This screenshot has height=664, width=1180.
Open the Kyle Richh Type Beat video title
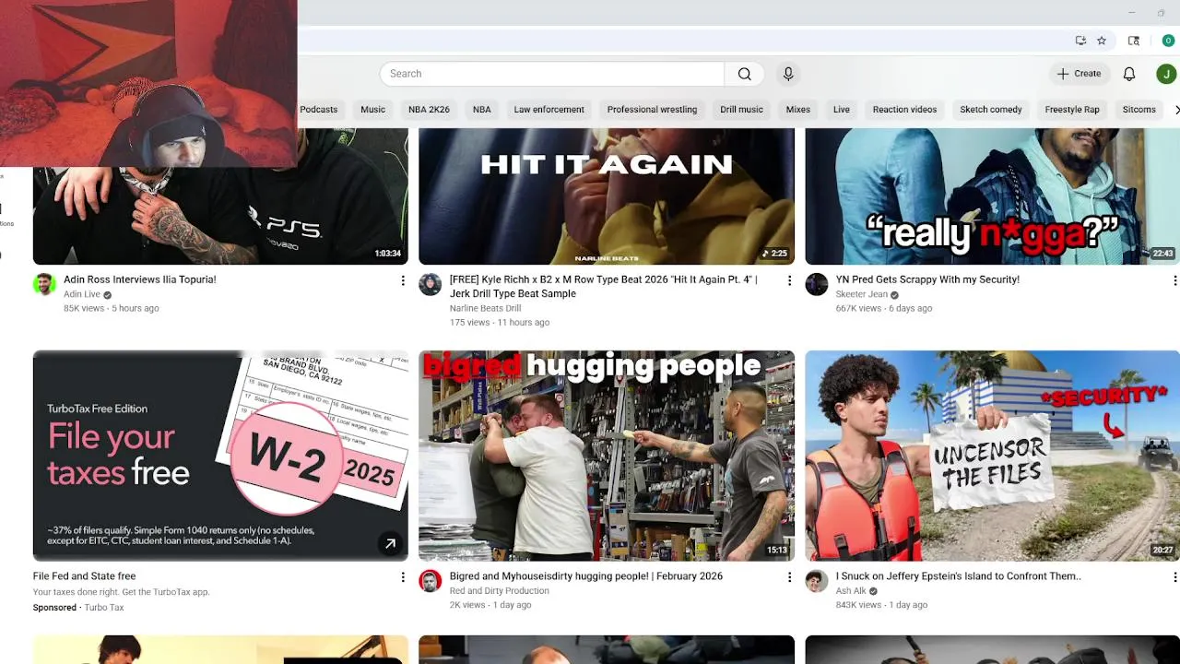[x=604, y=287]
